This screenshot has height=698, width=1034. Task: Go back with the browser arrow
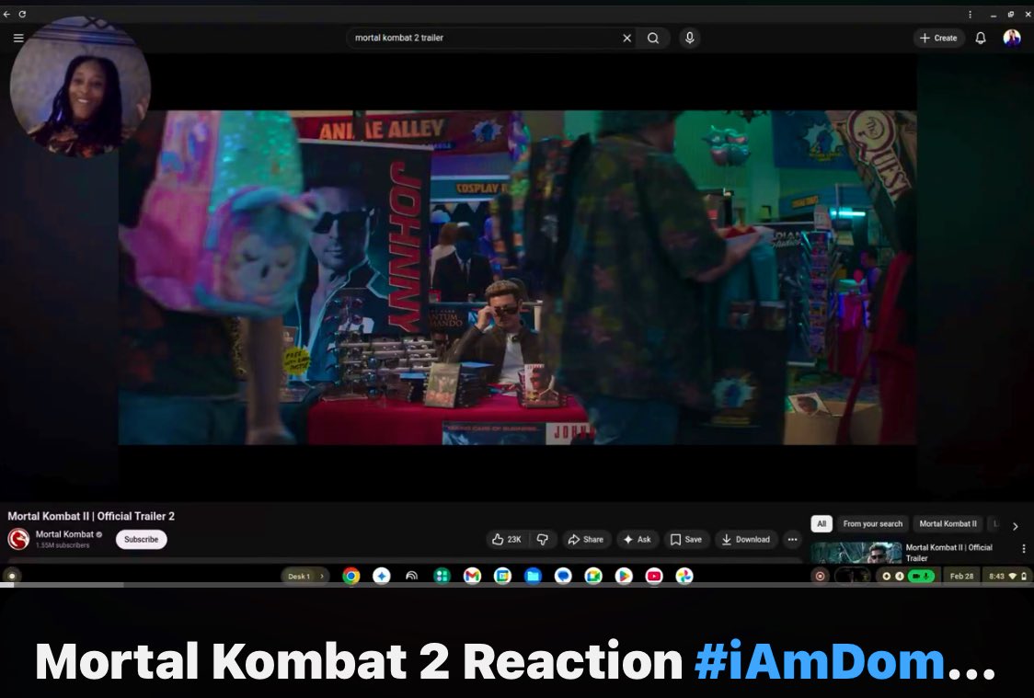[x=6, y=14]
